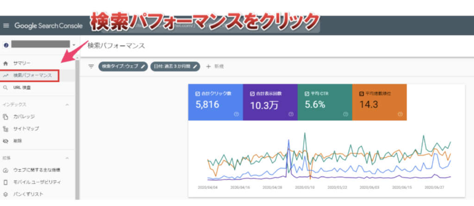This screenshot has width=474, height=206.
Task: Collapse the 拡張 section chevron
Action: point(67,158)
